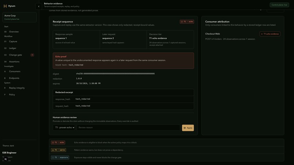
Task: Click the T2 warns legend badge
Action: (58, 150)
